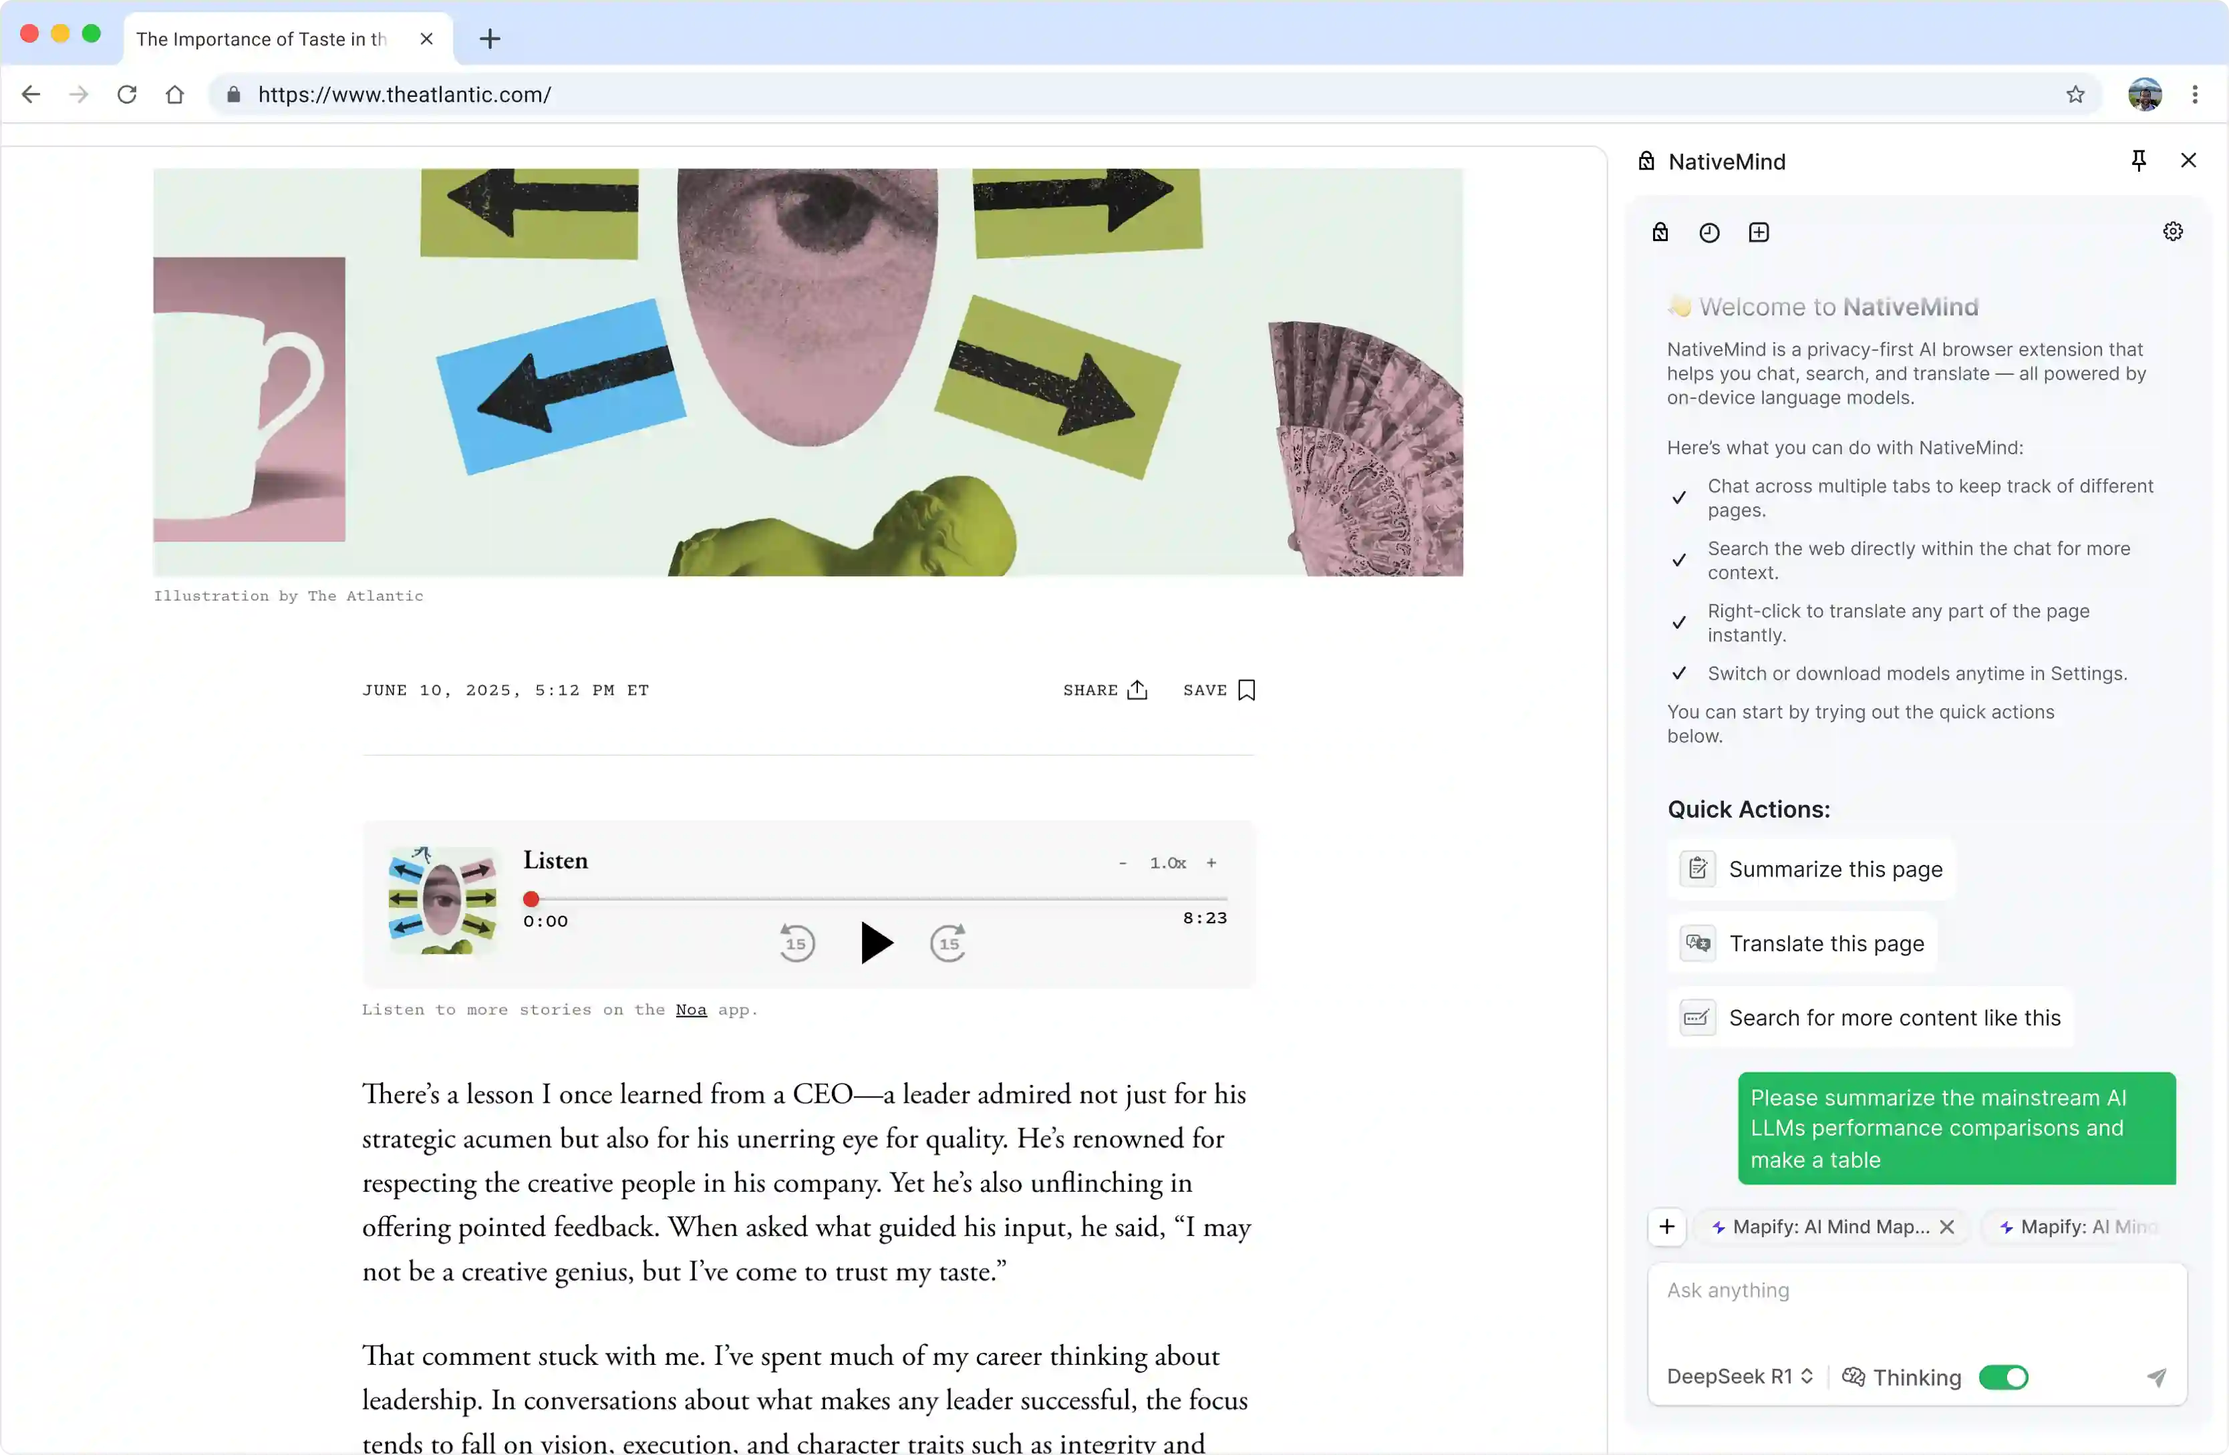Play the Listen audio narration
2229x1455 pixels.
pos(875,942)
